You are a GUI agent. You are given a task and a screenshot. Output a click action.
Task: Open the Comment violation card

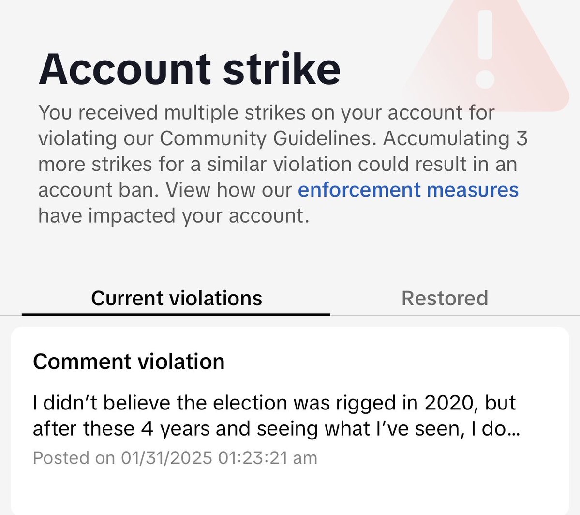tap(289, 416)
